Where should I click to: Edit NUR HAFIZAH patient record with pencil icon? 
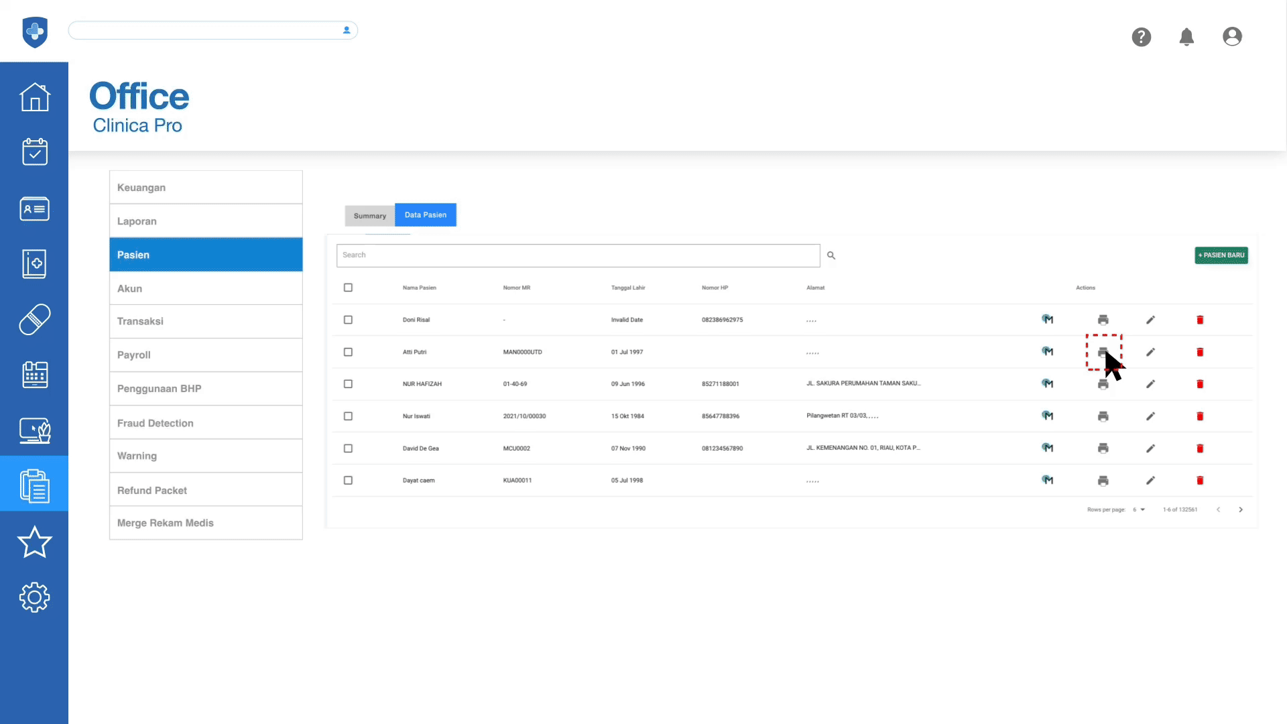[x=1150, y=384]
